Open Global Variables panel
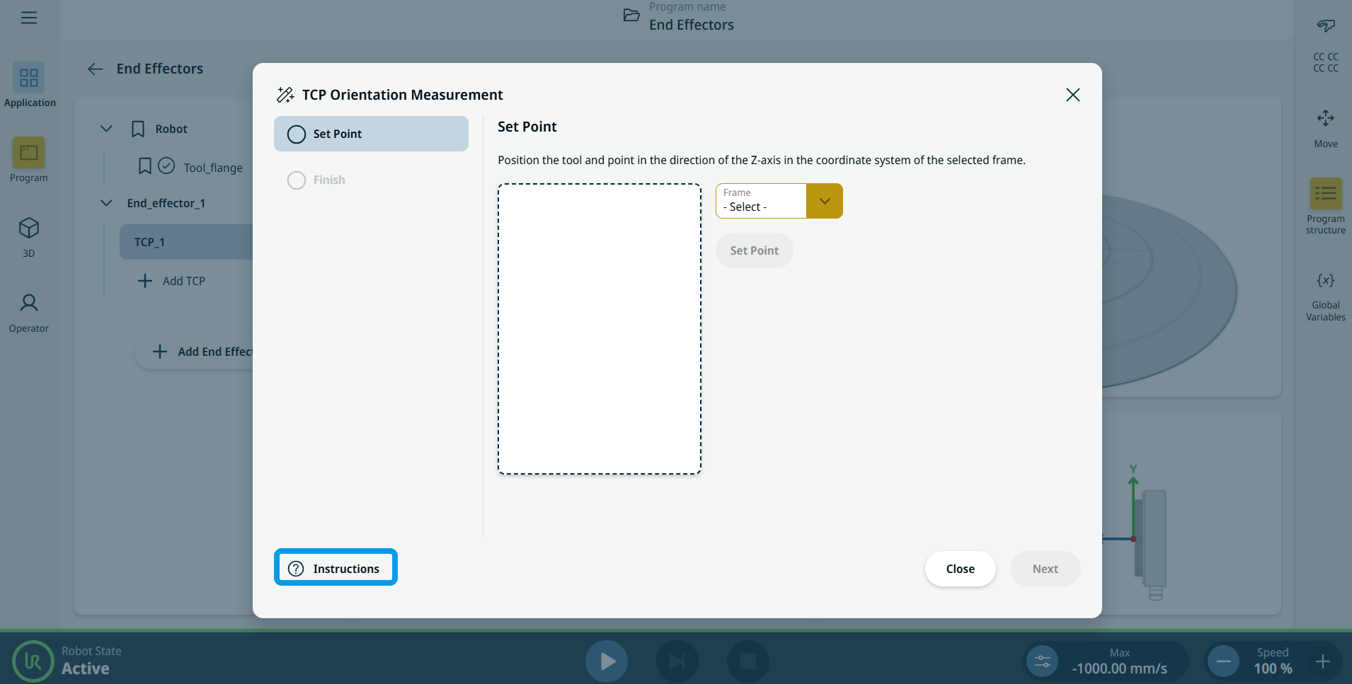The image size is (1352, 684). (x=1325, y=282)
